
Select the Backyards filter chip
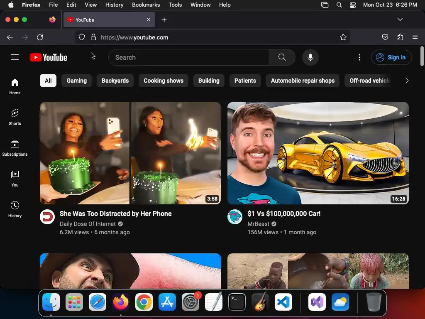click(x=115, y=81)
